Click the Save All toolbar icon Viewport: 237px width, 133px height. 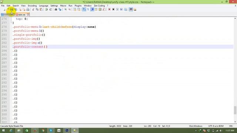pyautogui.click(x=16, y=10)
